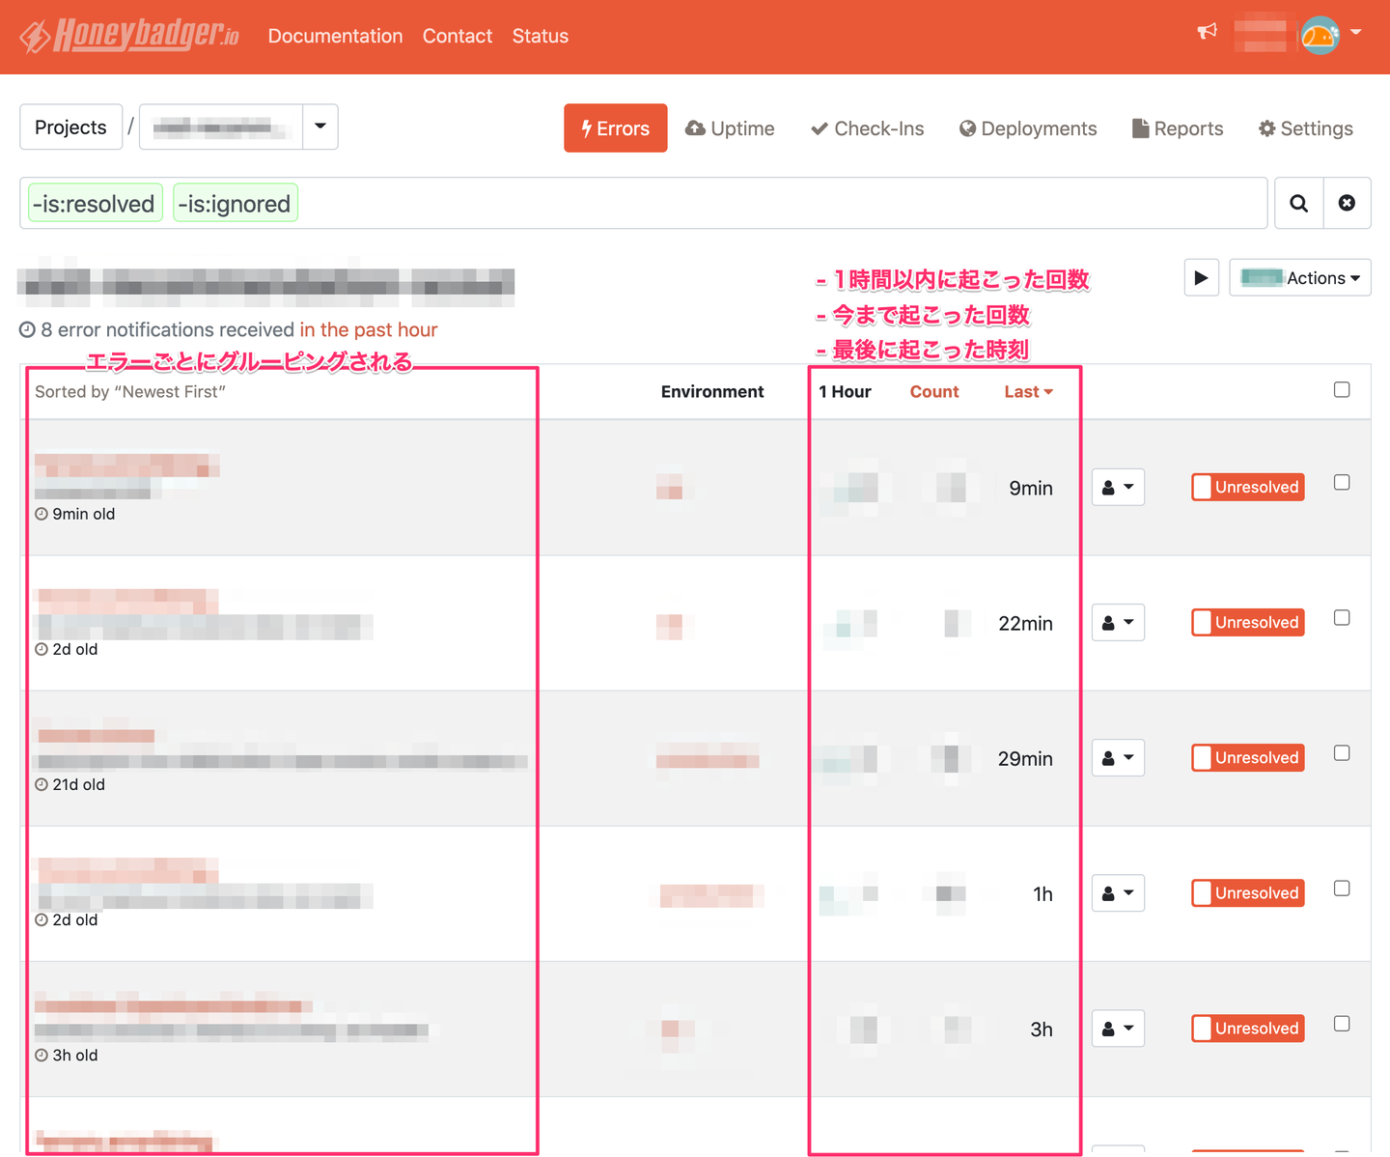Open the Reports tab

(1178, 128)
